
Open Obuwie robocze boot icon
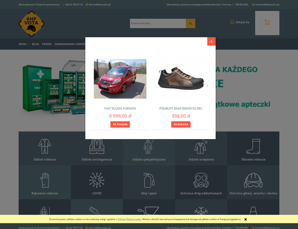(254, 147)
